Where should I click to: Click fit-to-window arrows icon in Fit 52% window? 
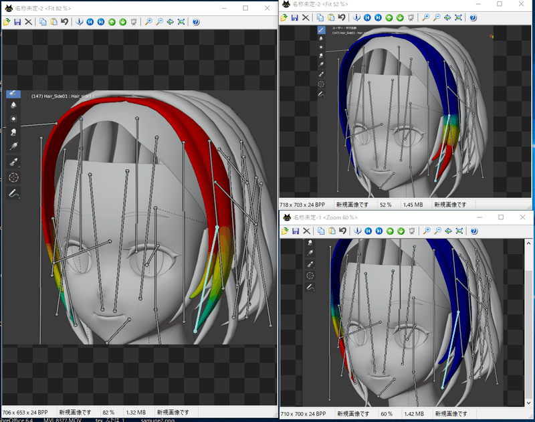(x=447, y=18)
